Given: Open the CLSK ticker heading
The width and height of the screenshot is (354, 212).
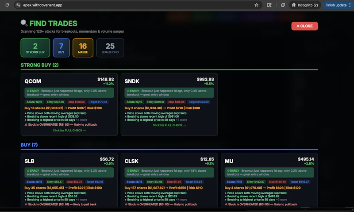Looking at the screenshot, I should (x=131, y=161).
